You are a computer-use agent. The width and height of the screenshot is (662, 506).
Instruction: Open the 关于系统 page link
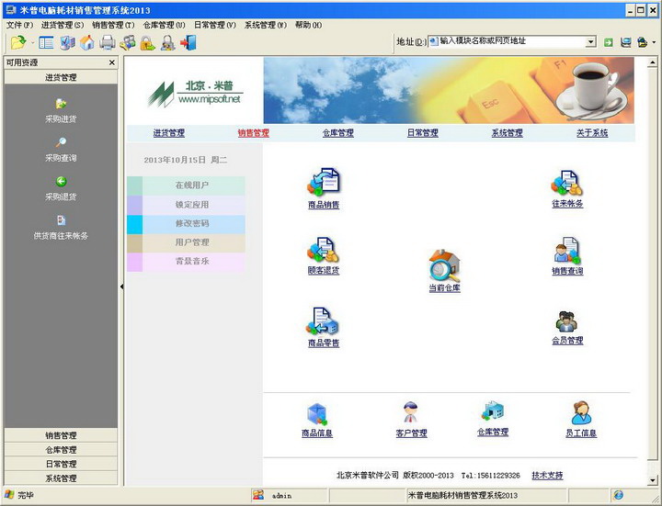coord(592,133)
